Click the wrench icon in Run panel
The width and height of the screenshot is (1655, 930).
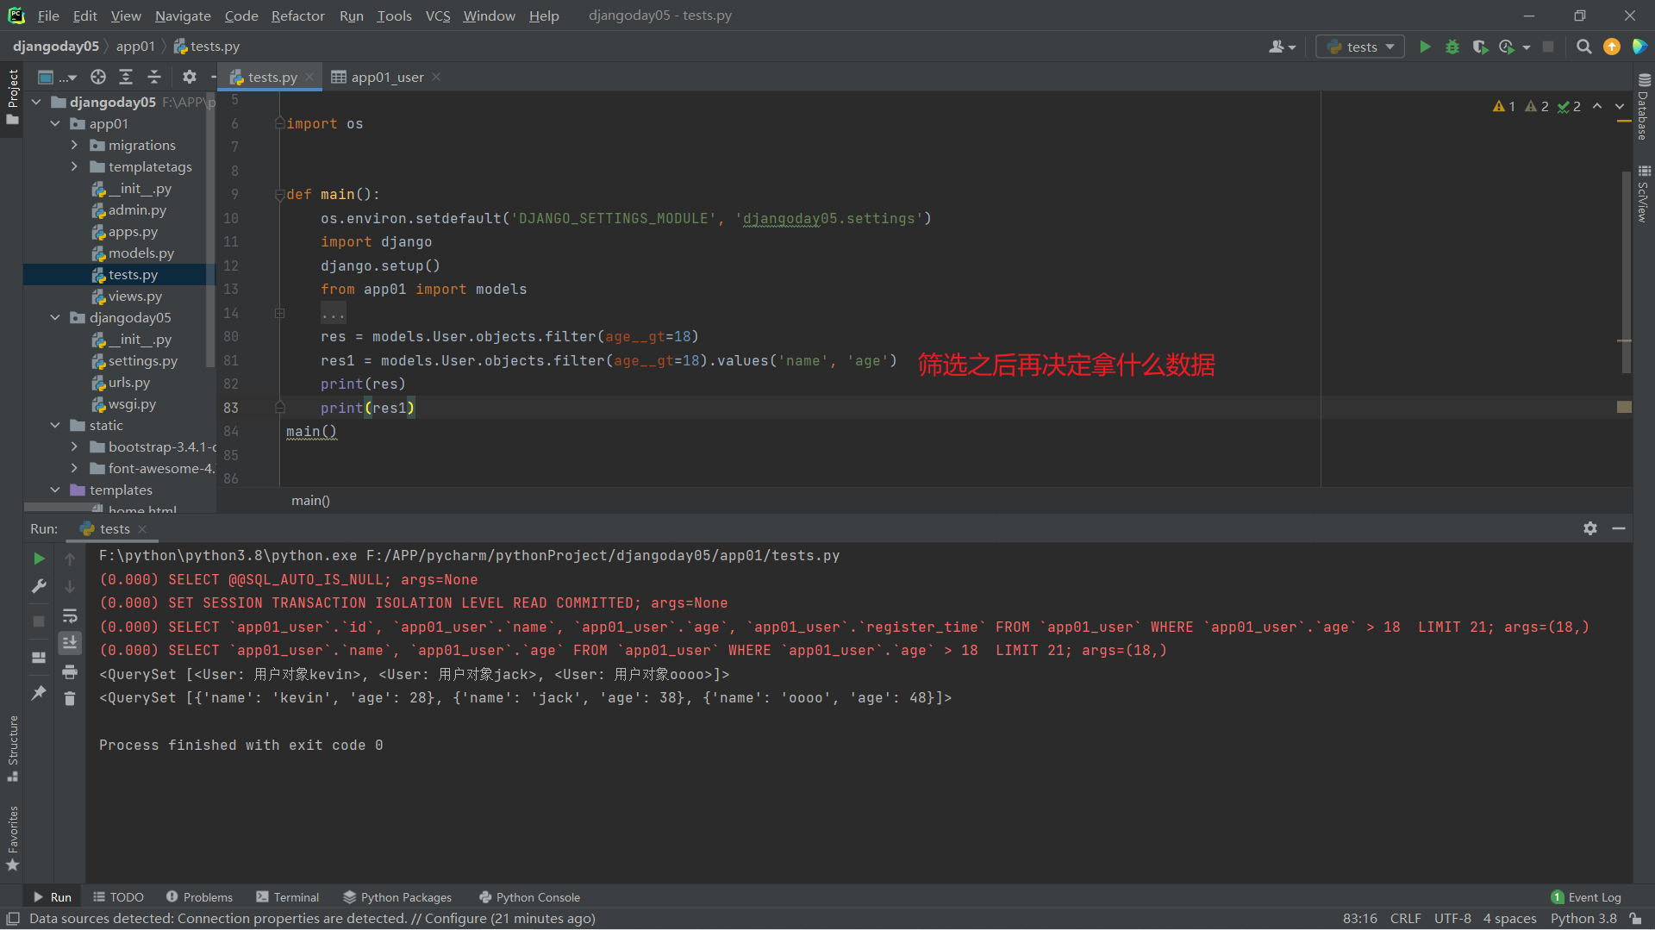coord(39,586)
